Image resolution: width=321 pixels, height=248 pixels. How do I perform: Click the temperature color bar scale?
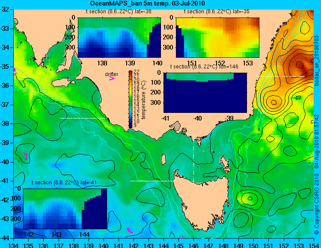coord(131,99)
